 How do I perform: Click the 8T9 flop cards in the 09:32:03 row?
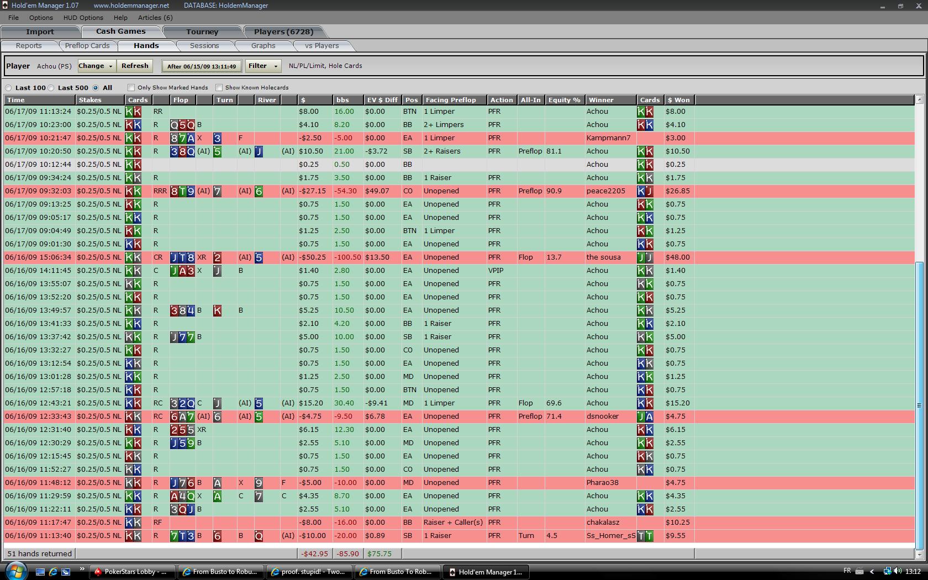tap(182, 191)
